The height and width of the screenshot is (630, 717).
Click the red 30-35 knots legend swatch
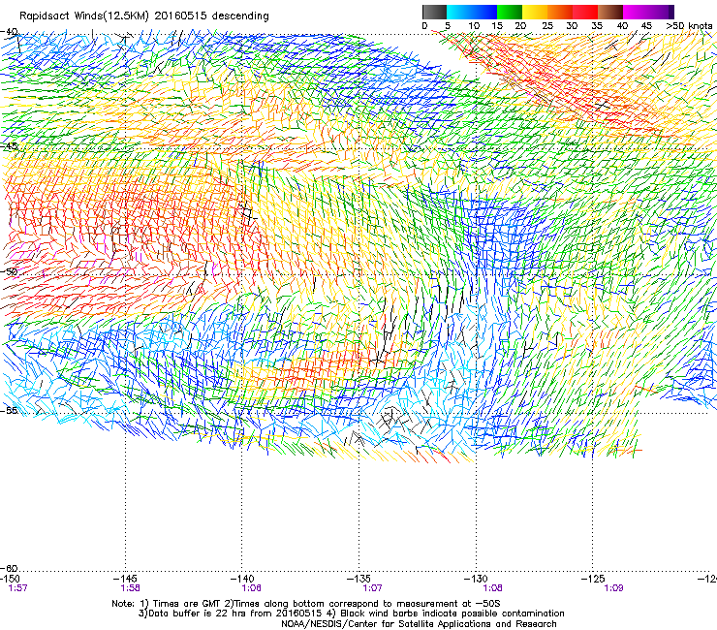coord(585,12)
